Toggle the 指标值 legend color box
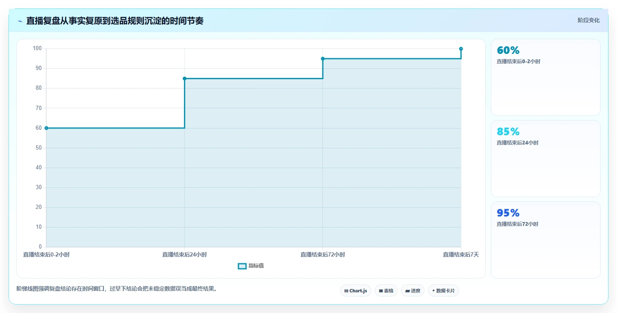Viewport: 617px width, 313px height. (242, 266)
